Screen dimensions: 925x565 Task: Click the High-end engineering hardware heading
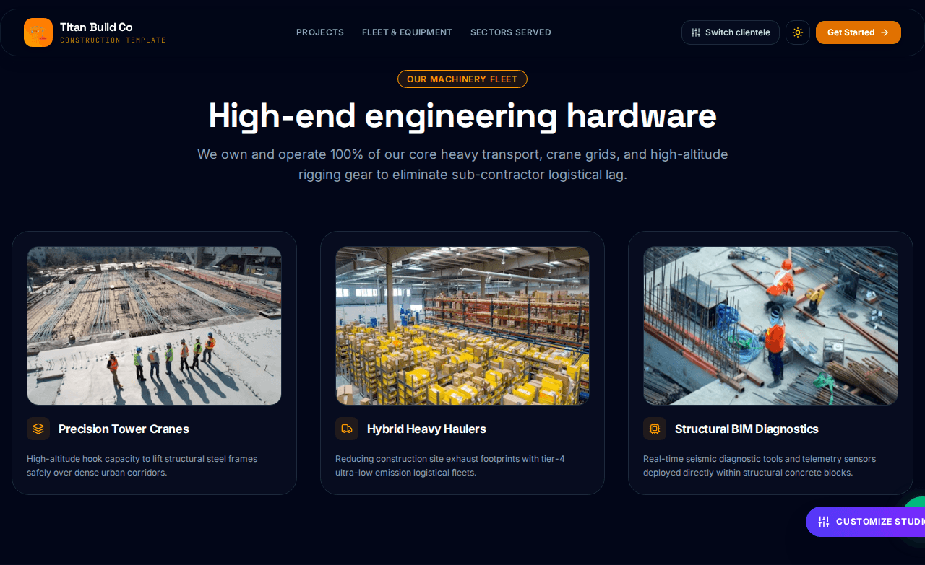pyautogui.click(x=462, y=115)
